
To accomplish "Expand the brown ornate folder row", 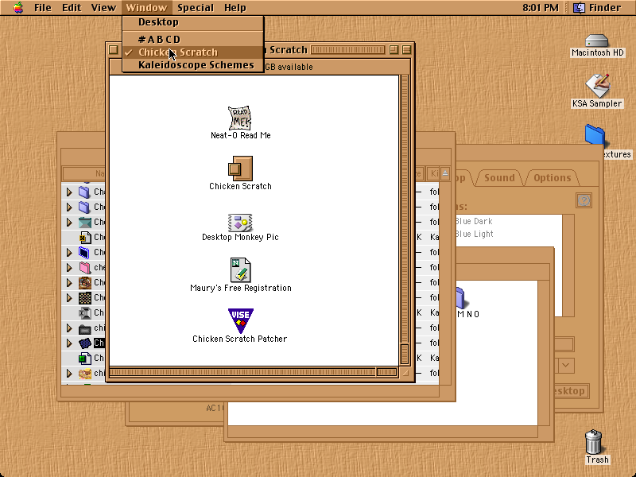I will click(69, 283).
